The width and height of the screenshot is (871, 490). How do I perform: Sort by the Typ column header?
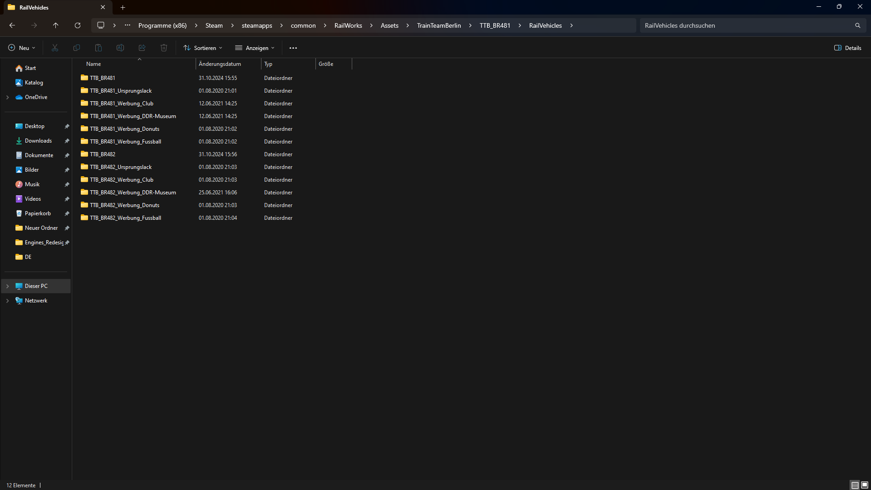[x=288, y=64]
